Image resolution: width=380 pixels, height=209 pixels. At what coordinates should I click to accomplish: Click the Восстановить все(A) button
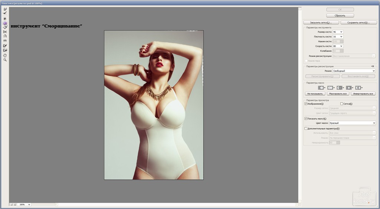pos(358,76)
